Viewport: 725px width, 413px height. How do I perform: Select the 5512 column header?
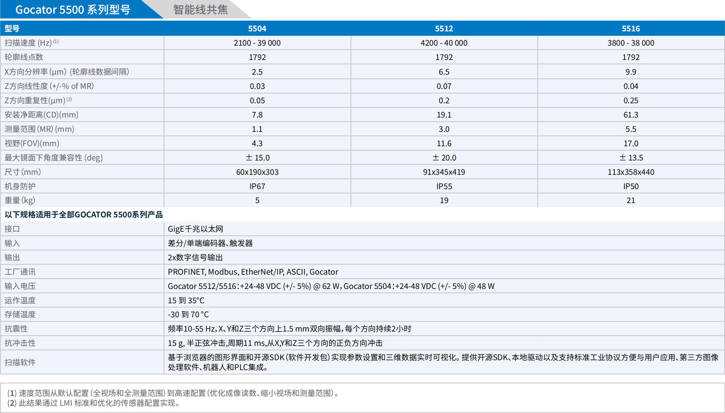[444, 29]
